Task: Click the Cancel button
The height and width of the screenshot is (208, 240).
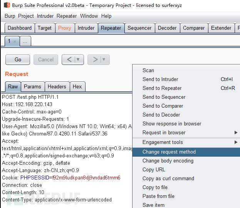Action: (x=46, y=59)
